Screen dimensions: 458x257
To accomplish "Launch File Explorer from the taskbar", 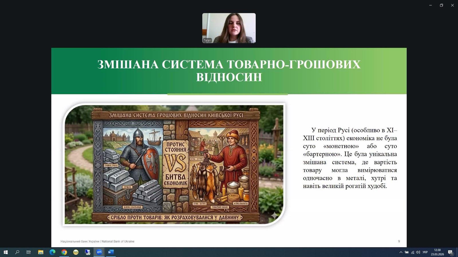I will point(41,252).
